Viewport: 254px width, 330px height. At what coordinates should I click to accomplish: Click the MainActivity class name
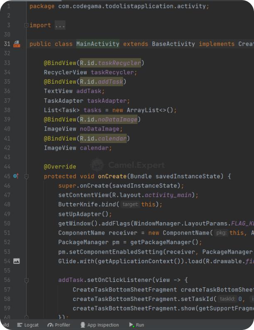98,44
